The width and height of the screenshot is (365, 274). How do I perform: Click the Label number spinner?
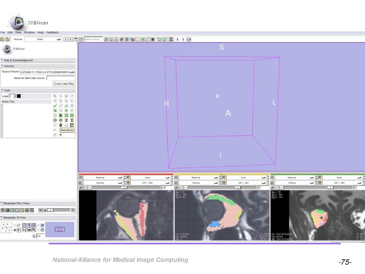pyautogui.click(x=12, y=96)
